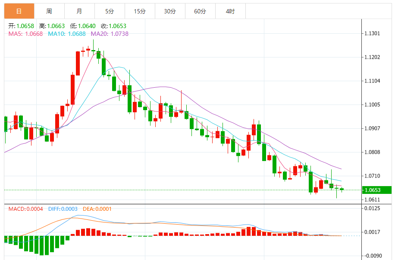Switch to the 周 weekly tab
This screenshot has height=260, width=395.
[49, 11]
